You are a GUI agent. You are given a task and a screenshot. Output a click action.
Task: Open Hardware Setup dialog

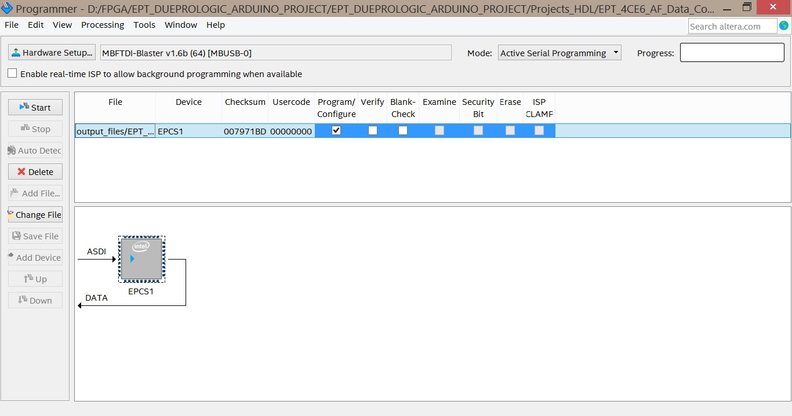click(52, 53)
